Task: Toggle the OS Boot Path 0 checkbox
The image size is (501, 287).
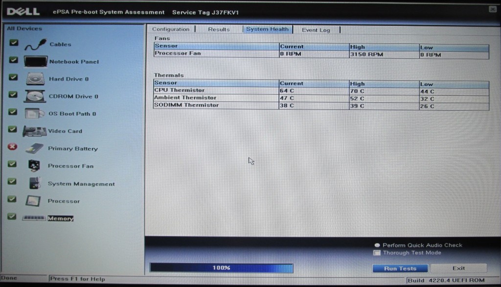Action: [x=13, y=112]
